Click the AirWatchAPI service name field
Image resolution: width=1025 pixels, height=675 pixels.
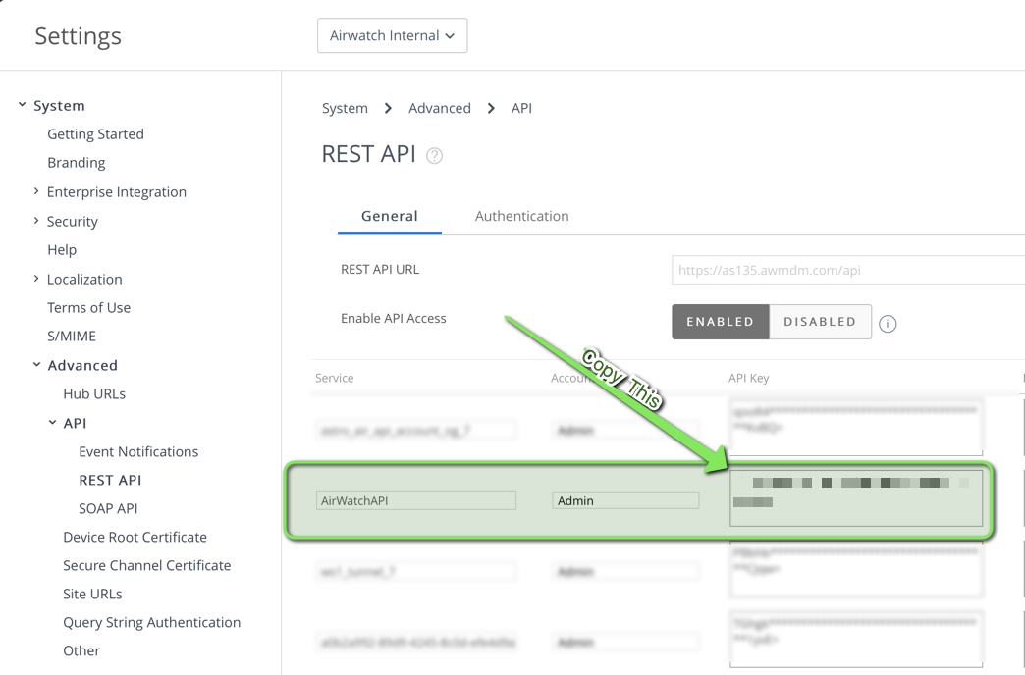[415, 500]
